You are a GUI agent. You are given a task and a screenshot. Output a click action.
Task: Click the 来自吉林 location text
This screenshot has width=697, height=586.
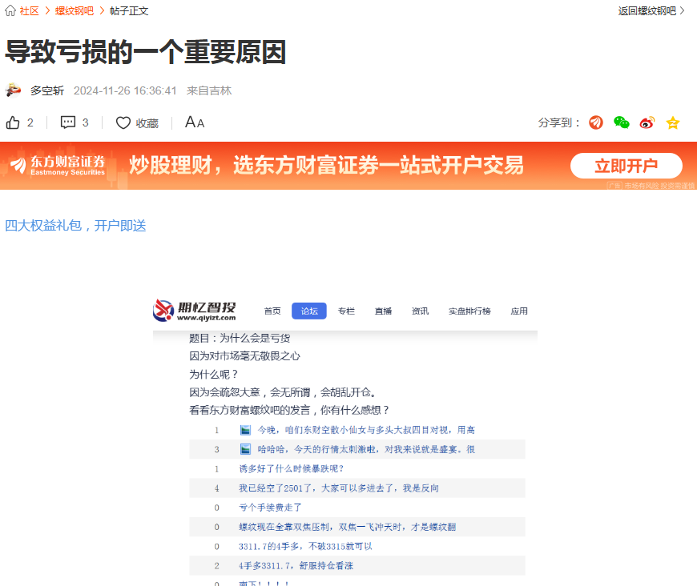pyautogui.click(x=209, y=90)
